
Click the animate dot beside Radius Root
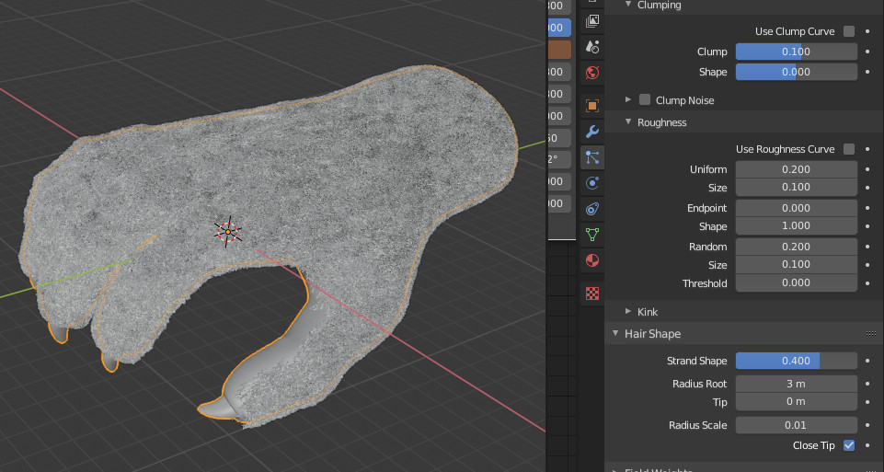[867, 384]
